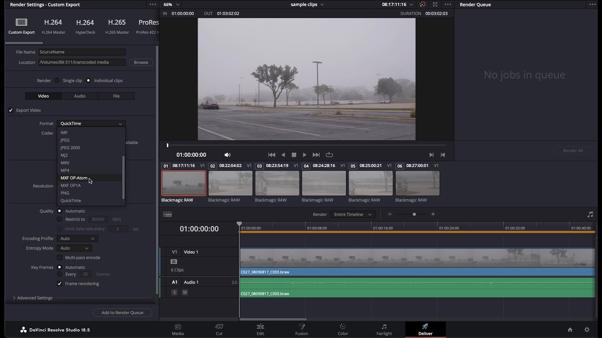Open project settings gear
Viewport: 602px width, 338px height.
pyautogui.click(x=586, y=330)
